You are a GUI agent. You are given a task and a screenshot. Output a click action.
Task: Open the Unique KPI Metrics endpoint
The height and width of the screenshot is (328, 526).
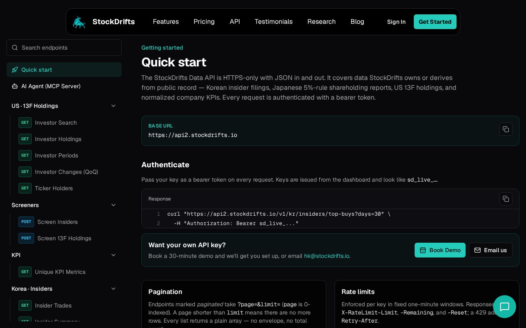point(60,272)
